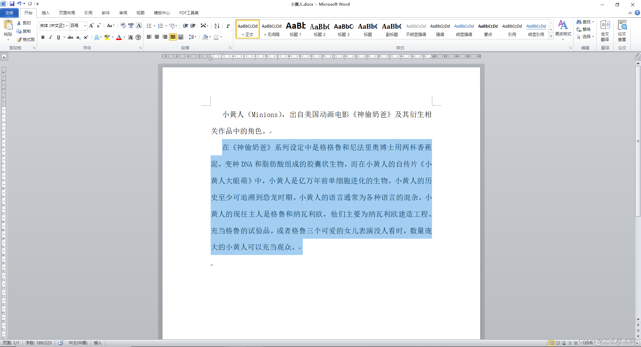Apply the 标题 1 heading style

pos(295,29)
